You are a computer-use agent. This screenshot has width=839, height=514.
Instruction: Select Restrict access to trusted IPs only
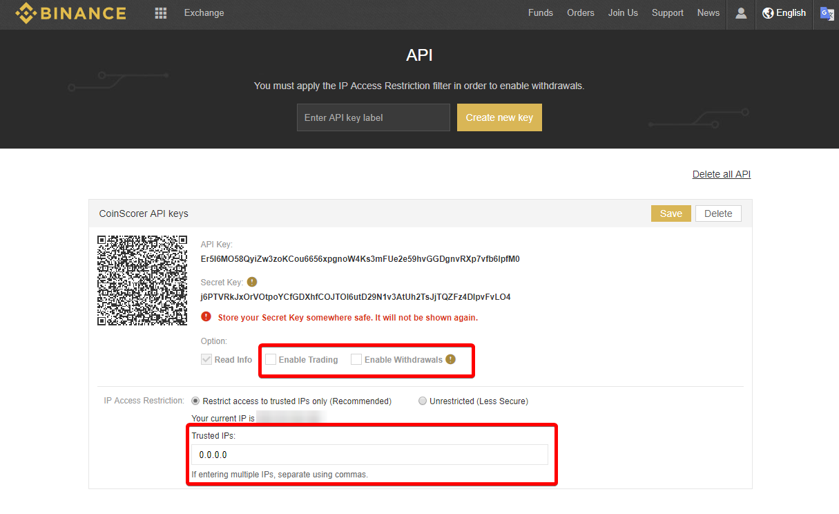[195, 401]
